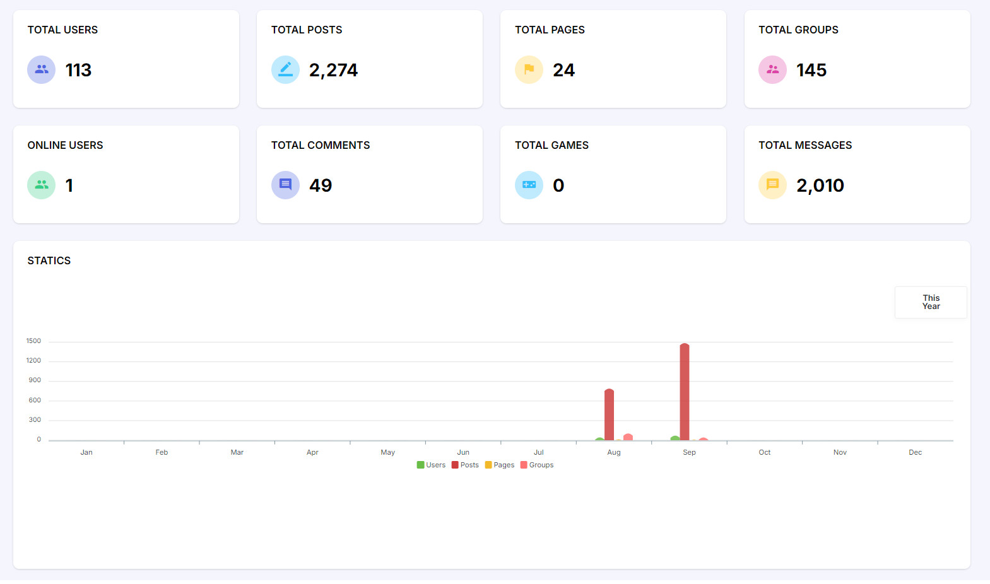Click the Aug Groups pink bar
Viewport: 990px width, 584px height.
pyautogui.click(x=628, y=437)
